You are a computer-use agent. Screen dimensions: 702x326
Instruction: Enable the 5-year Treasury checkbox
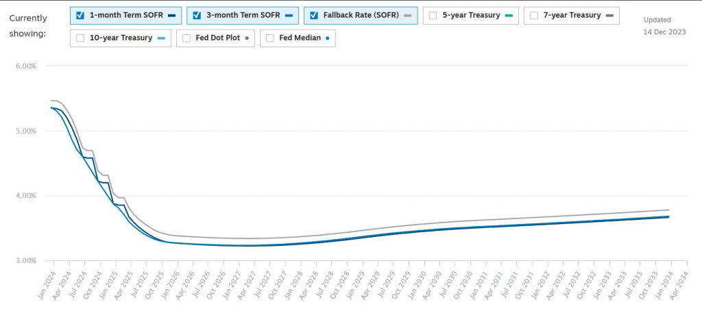coord(433,15)
